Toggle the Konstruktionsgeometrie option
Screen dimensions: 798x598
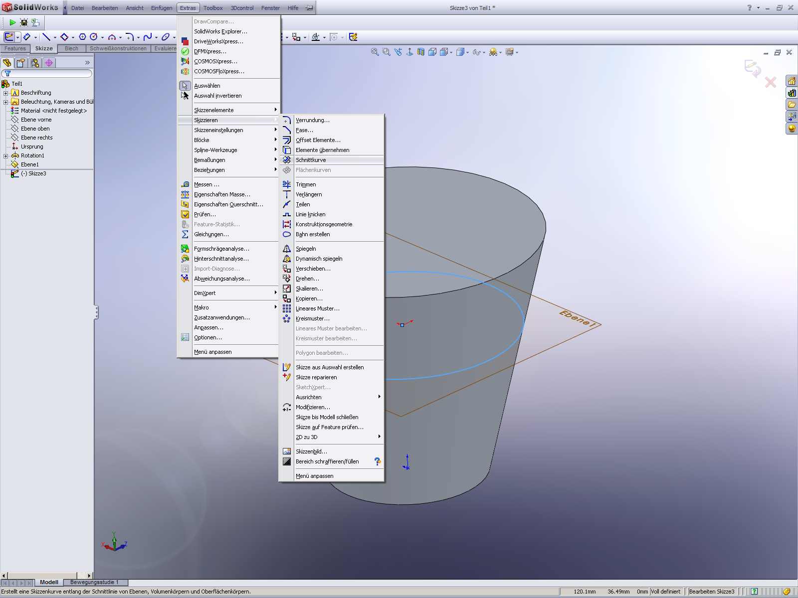click(x=324, y=224)
